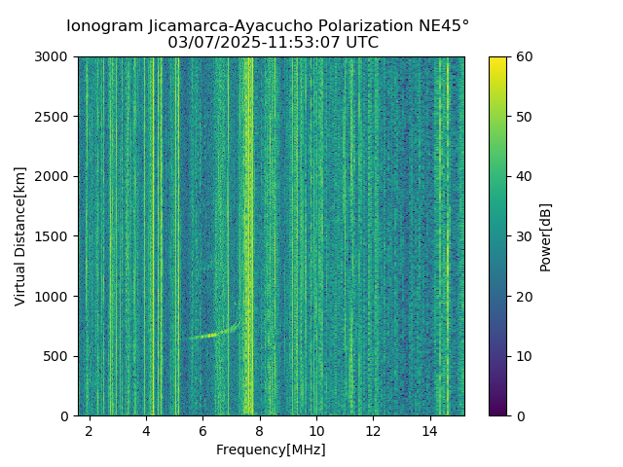The height and width of the screenshot is (467, 623).
Task: Click the colorbar tick label 30
Action: click(524, 236)
